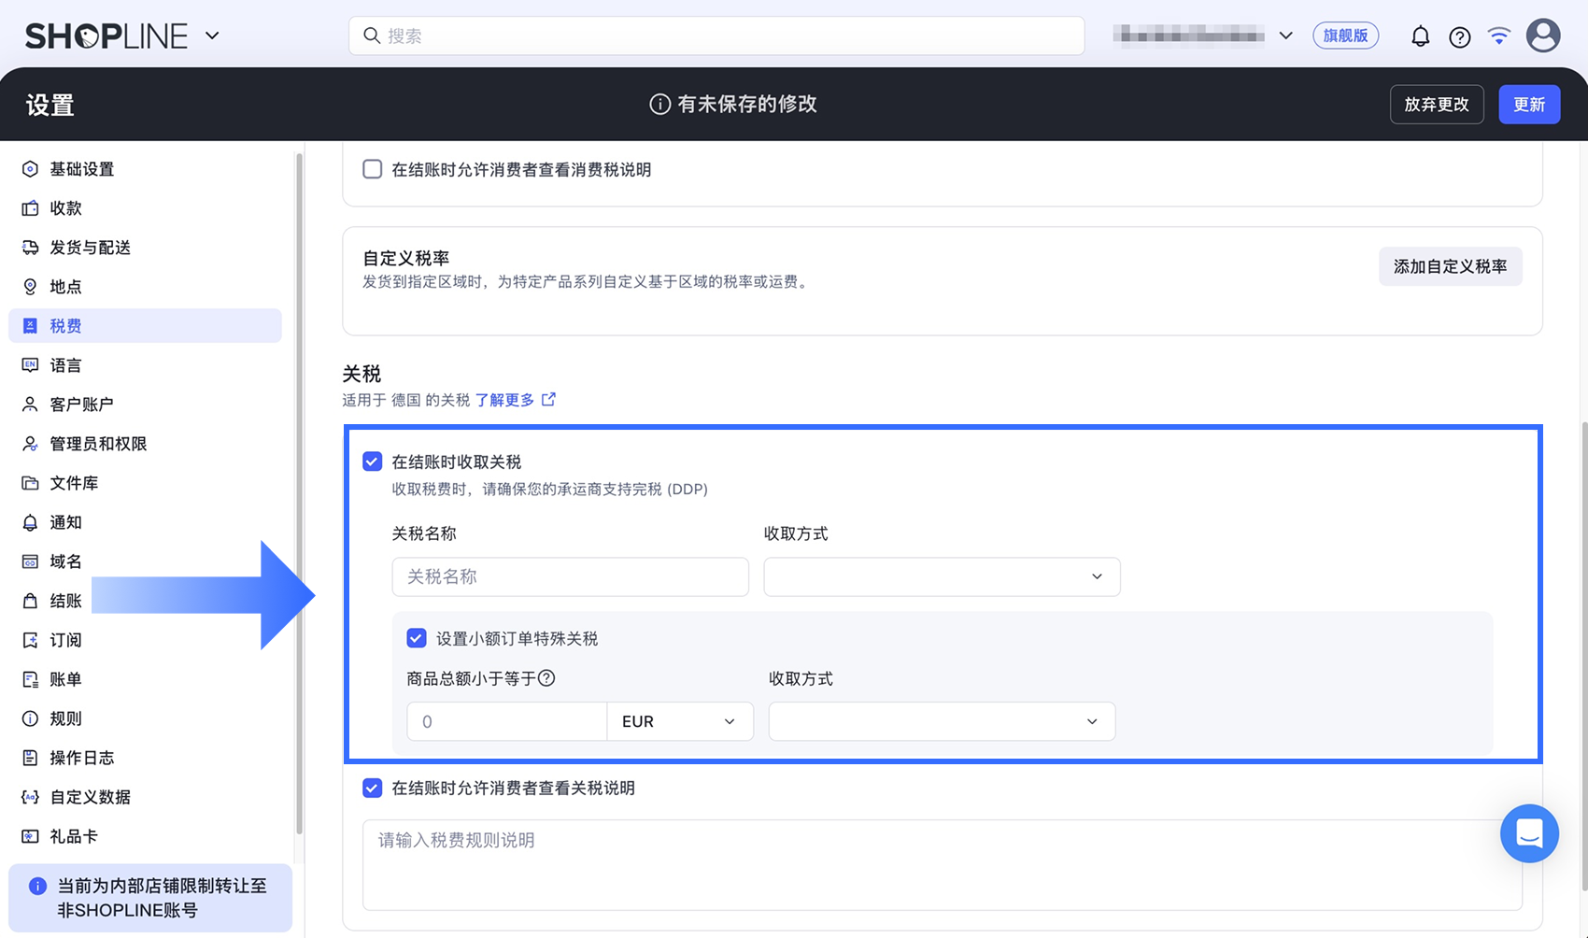The width and height of the screenshot is (1588, 938).
Task: Click the 订阅 subscription icon
Action: tap(30, 640)
